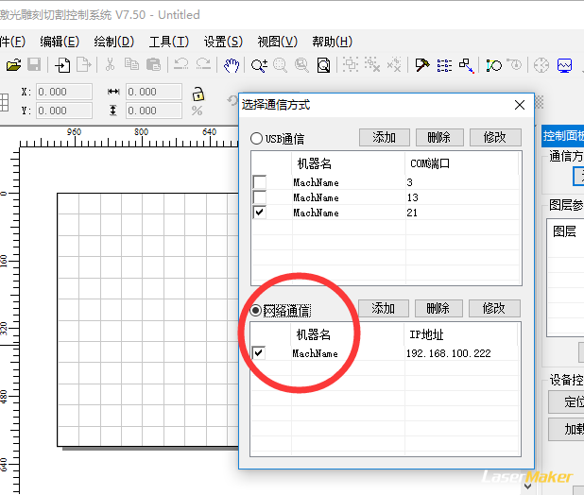This screenshot has width=584, height=495.
Task: Click the rectangles with red-dot arrow icon
Action: 466,65
